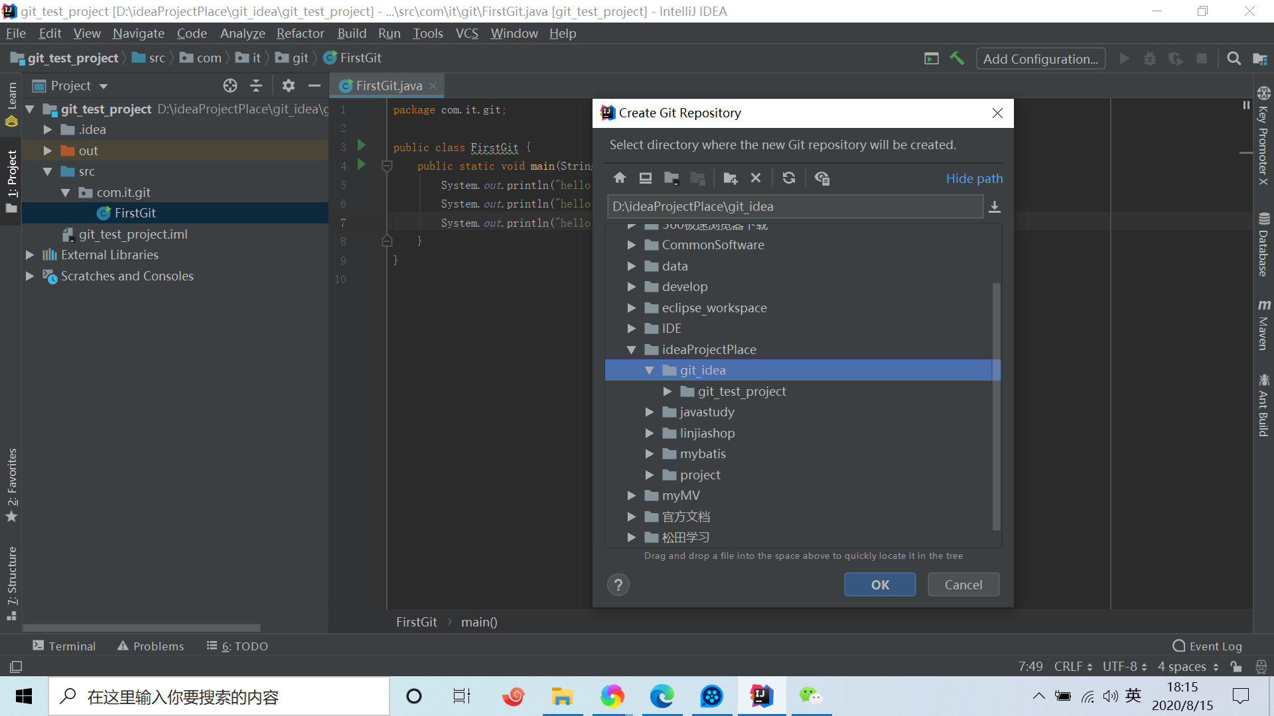1274x716 pixels.
Task: Create new folder in directory chooser
Action: [730, 178]
